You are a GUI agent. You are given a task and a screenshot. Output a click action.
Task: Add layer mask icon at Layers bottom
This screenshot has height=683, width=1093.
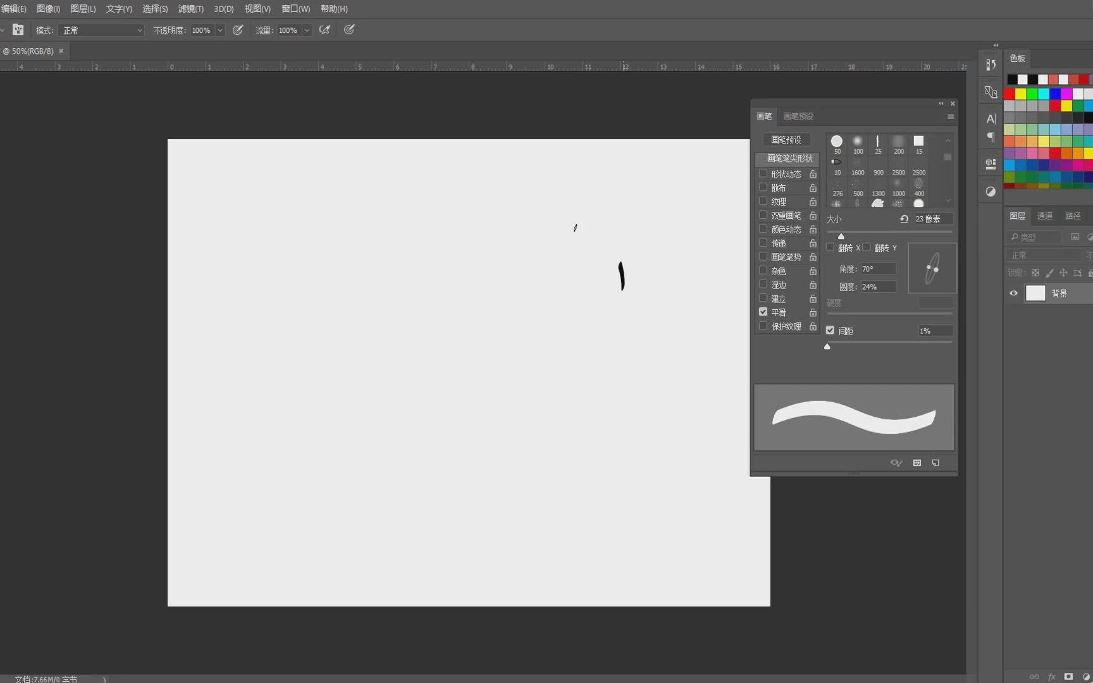point(1068,677)
